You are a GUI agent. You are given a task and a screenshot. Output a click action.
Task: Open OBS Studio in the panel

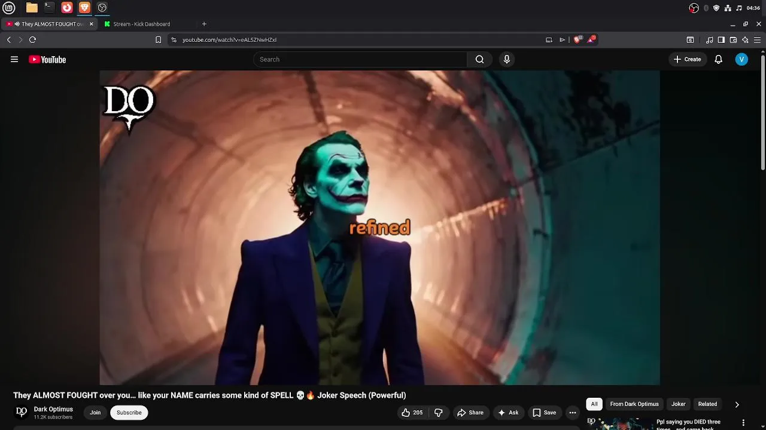coord(102,8)
